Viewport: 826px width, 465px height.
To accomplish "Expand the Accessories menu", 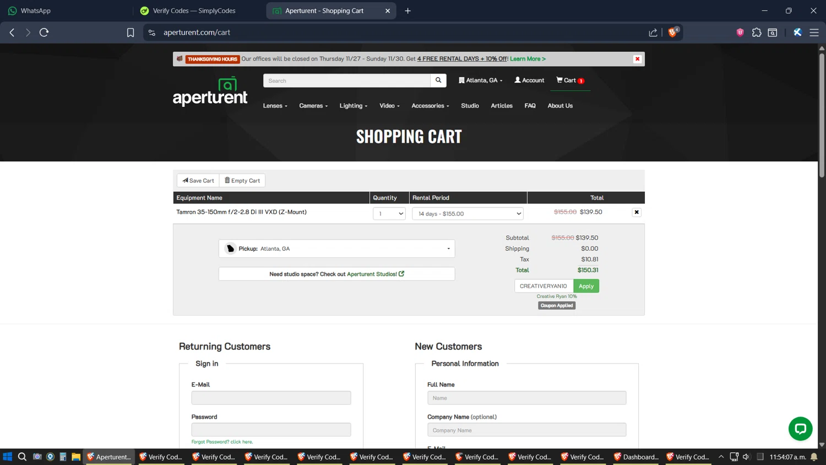I will point(430,106).
